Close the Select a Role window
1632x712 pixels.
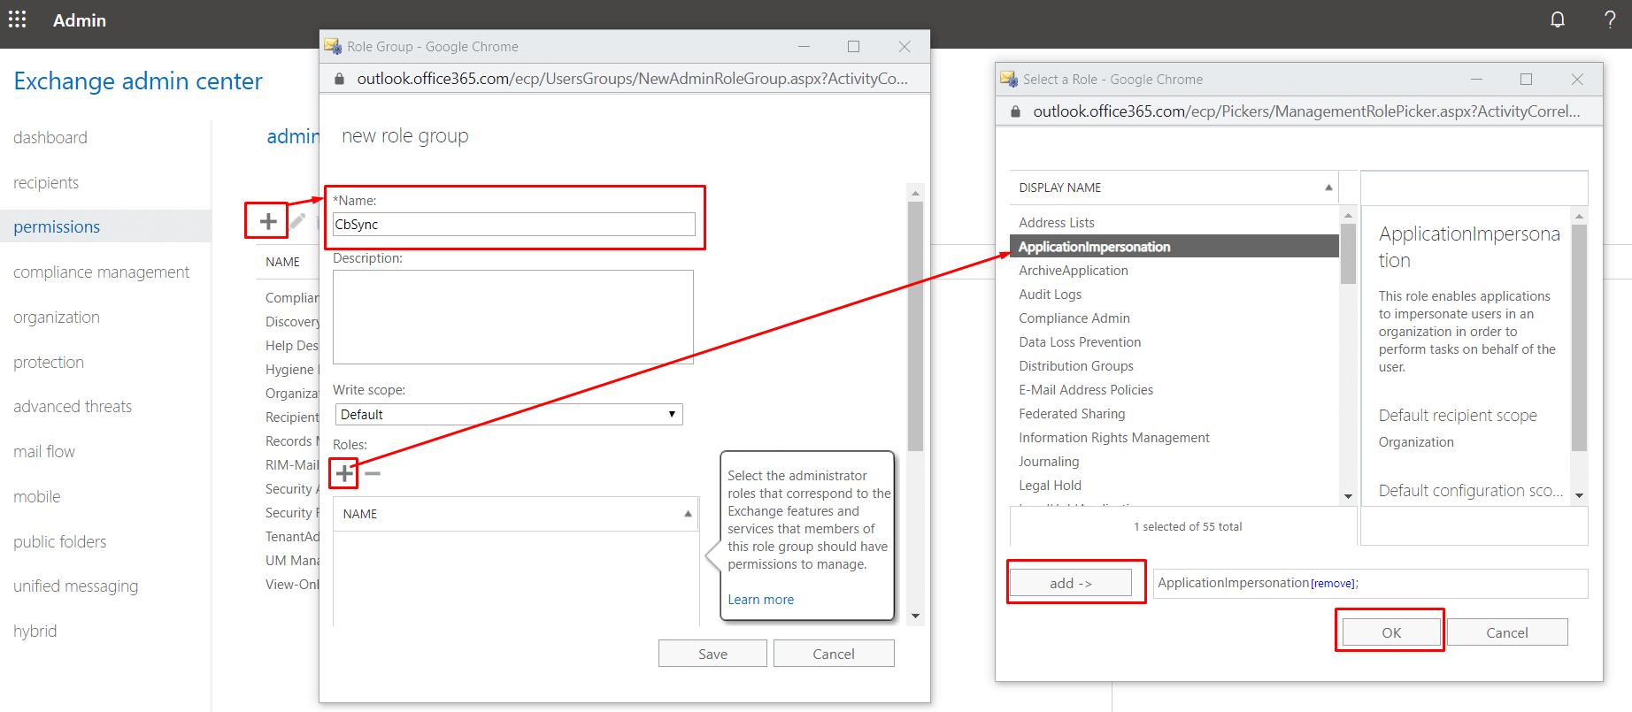(1577, 79)
